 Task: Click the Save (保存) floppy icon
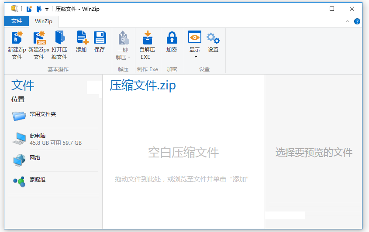pos(100,38)
